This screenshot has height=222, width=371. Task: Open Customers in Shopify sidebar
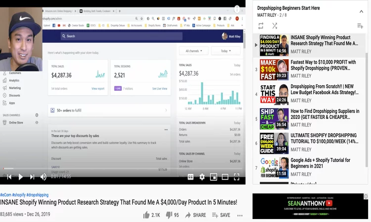point(15,73)
